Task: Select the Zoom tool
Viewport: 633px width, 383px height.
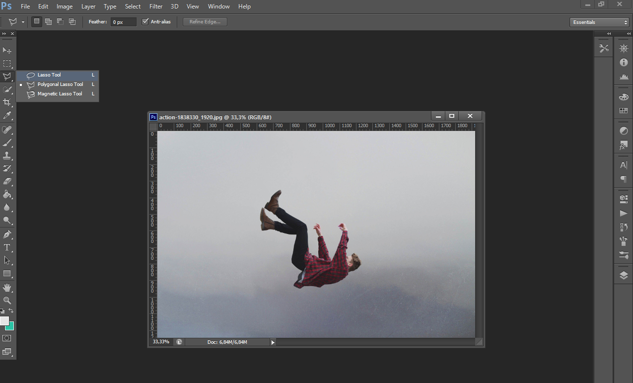Action: point(7,301)
